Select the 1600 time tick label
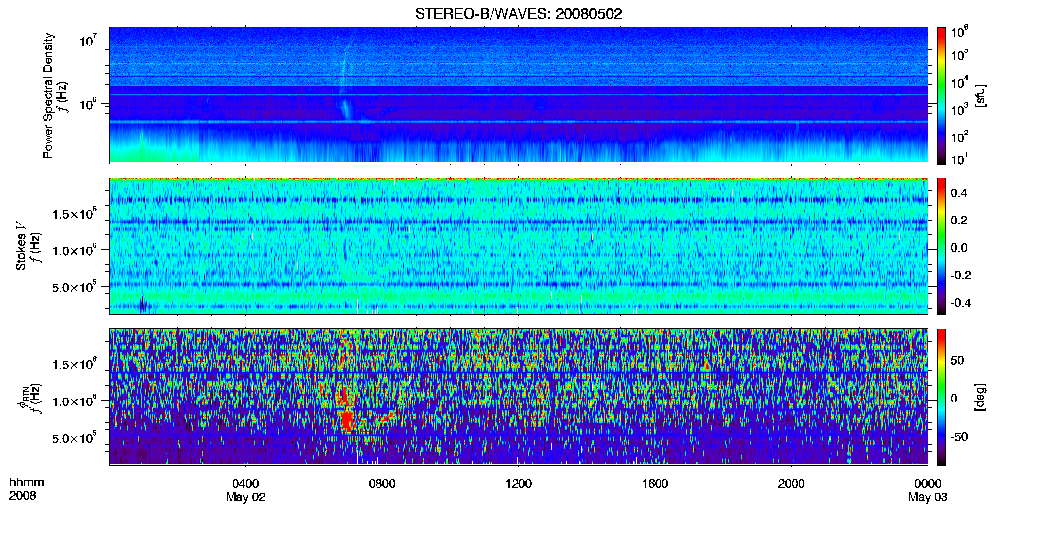1037x534 pixels. (655, 484)
